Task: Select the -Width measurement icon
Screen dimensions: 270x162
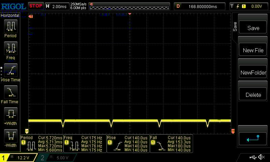Action: (11, 136)
